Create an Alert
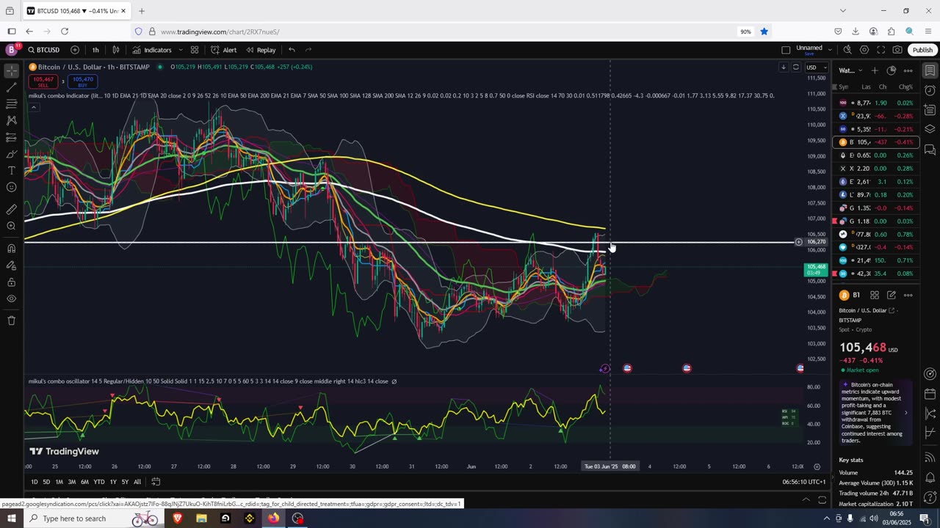 point(224,50)
